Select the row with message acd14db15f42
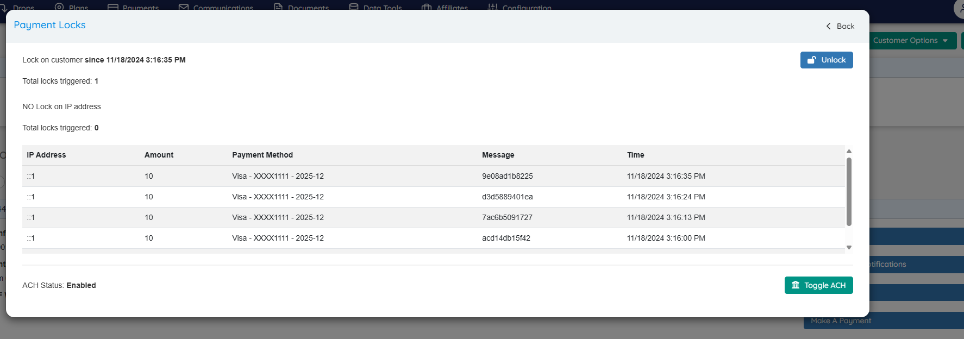Image resolution: width=964 pixels, height=339 pixels. [505, 238]
